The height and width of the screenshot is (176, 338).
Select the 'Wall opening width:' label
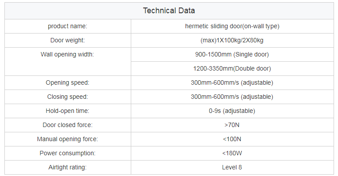click(x=67, y=54)
